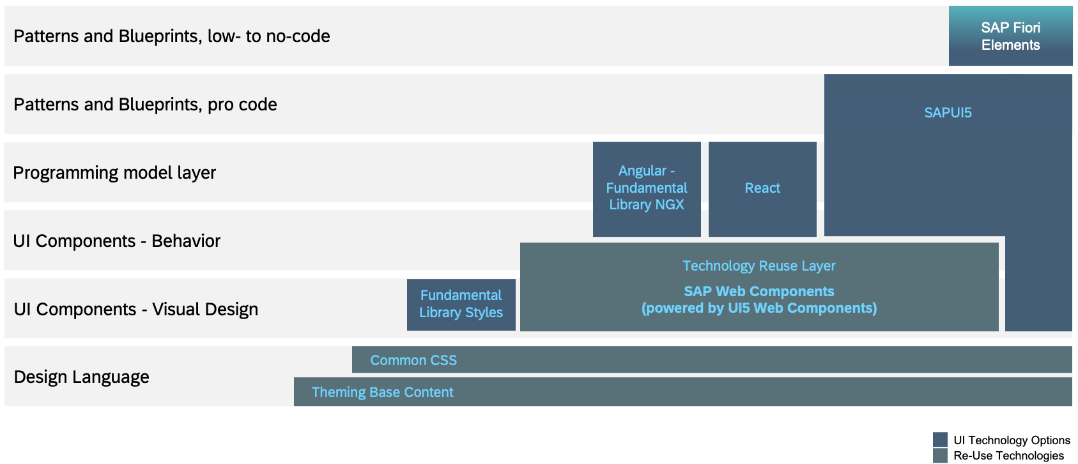Select the Programming model layer row label
This screenshot has width=1078, height=464.
point(114,173)
